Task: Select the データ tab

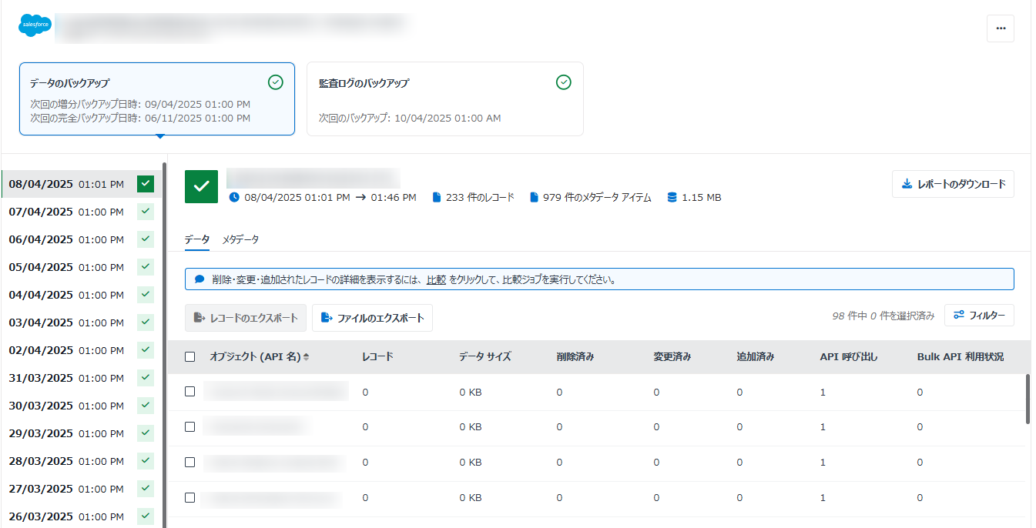Action: 196,239
